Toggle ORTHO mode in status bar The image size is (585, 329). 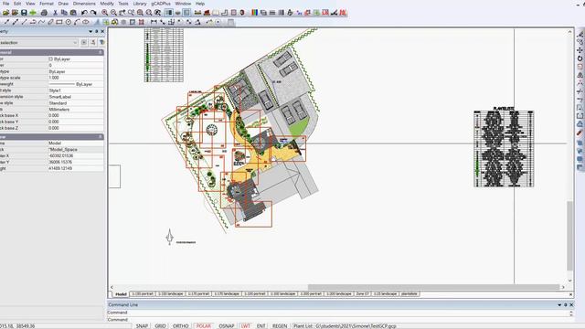point(181,326)
